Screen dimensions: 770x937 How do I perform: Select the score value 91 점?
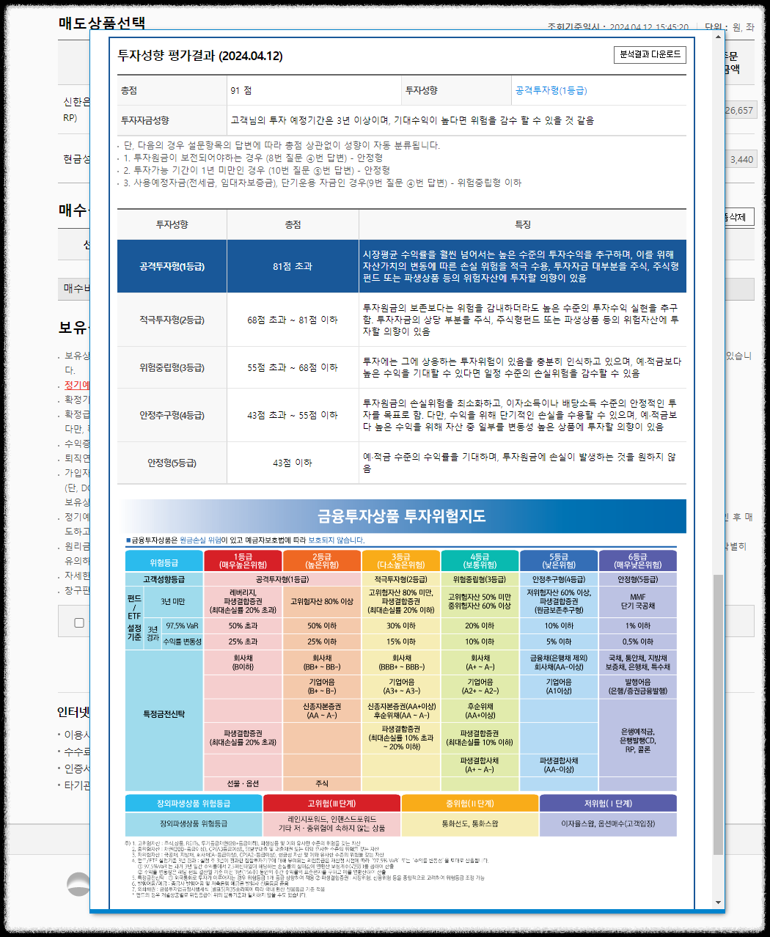[241, 90]
